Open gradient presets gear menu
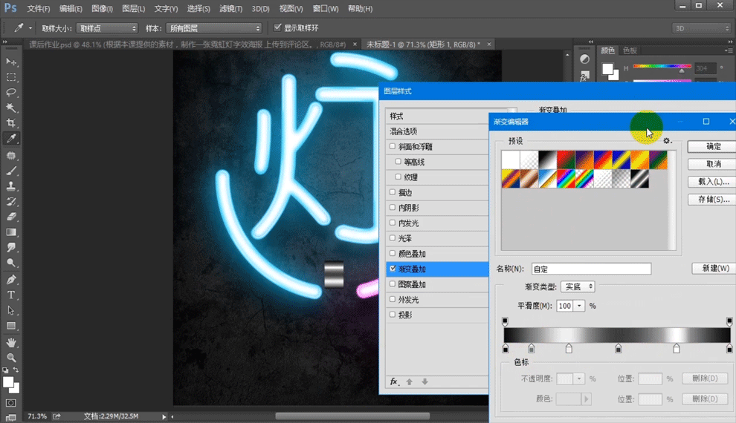 pyautogui.click(x=667, y=140)
